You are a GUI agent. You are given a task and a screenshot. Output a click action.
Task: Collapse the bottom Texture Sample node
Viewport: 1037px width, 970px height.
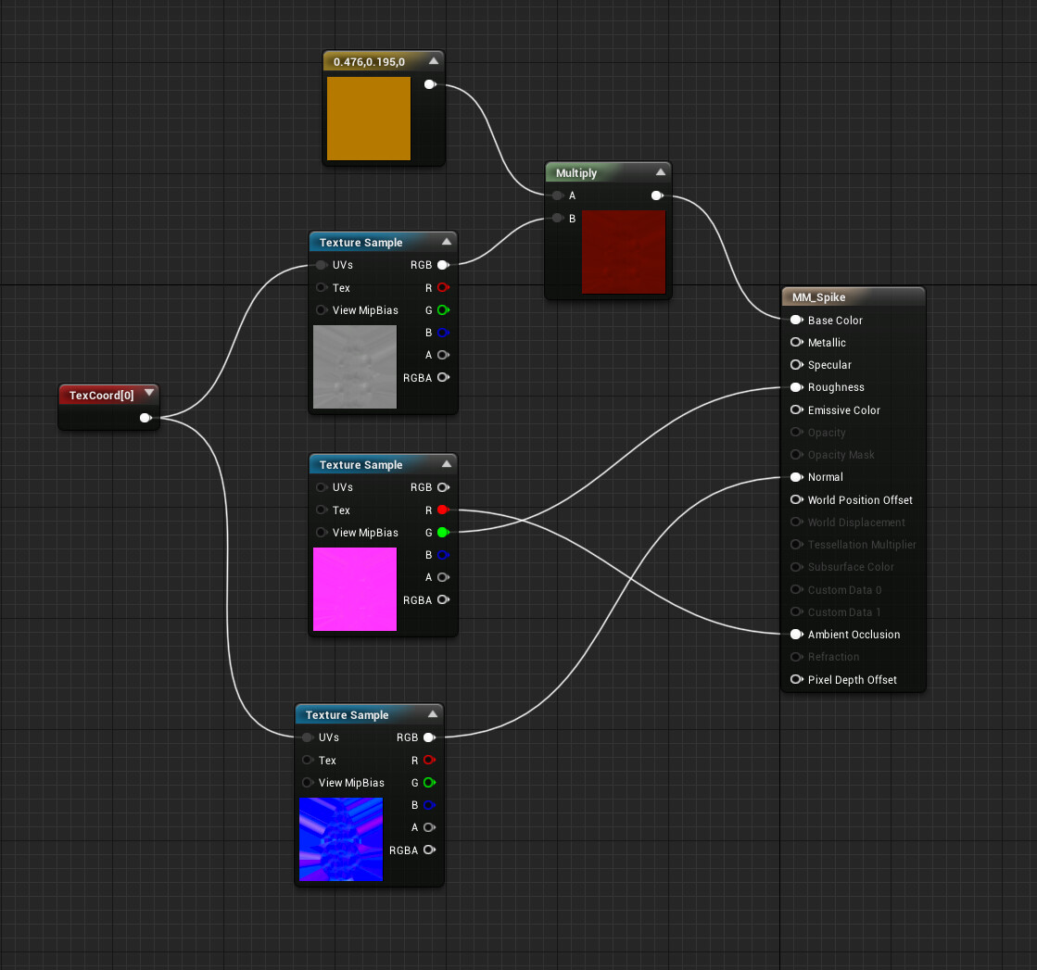432,713
